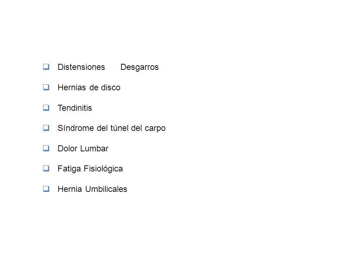The image size is (339, 254).
Task: Select the word Lumbar
Action: 95,149
